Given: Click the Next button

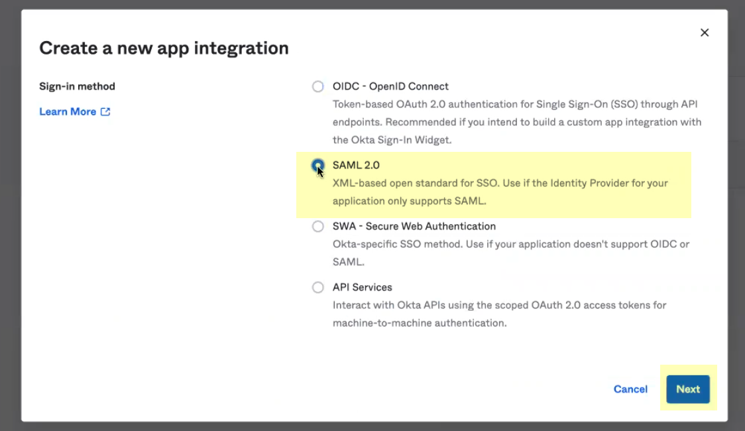Looking at the screenshot, I should click(688, 389).
